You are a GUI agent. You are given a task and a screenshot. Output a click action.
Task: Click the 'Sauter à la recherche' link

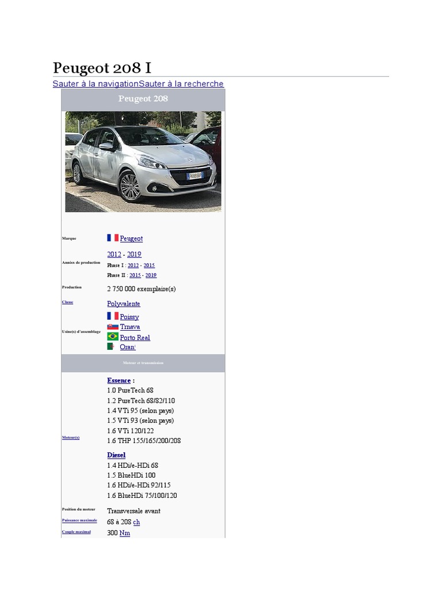click(181, 84)
